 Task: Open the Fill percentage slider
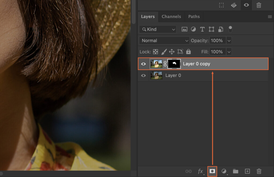click(229, 51)
